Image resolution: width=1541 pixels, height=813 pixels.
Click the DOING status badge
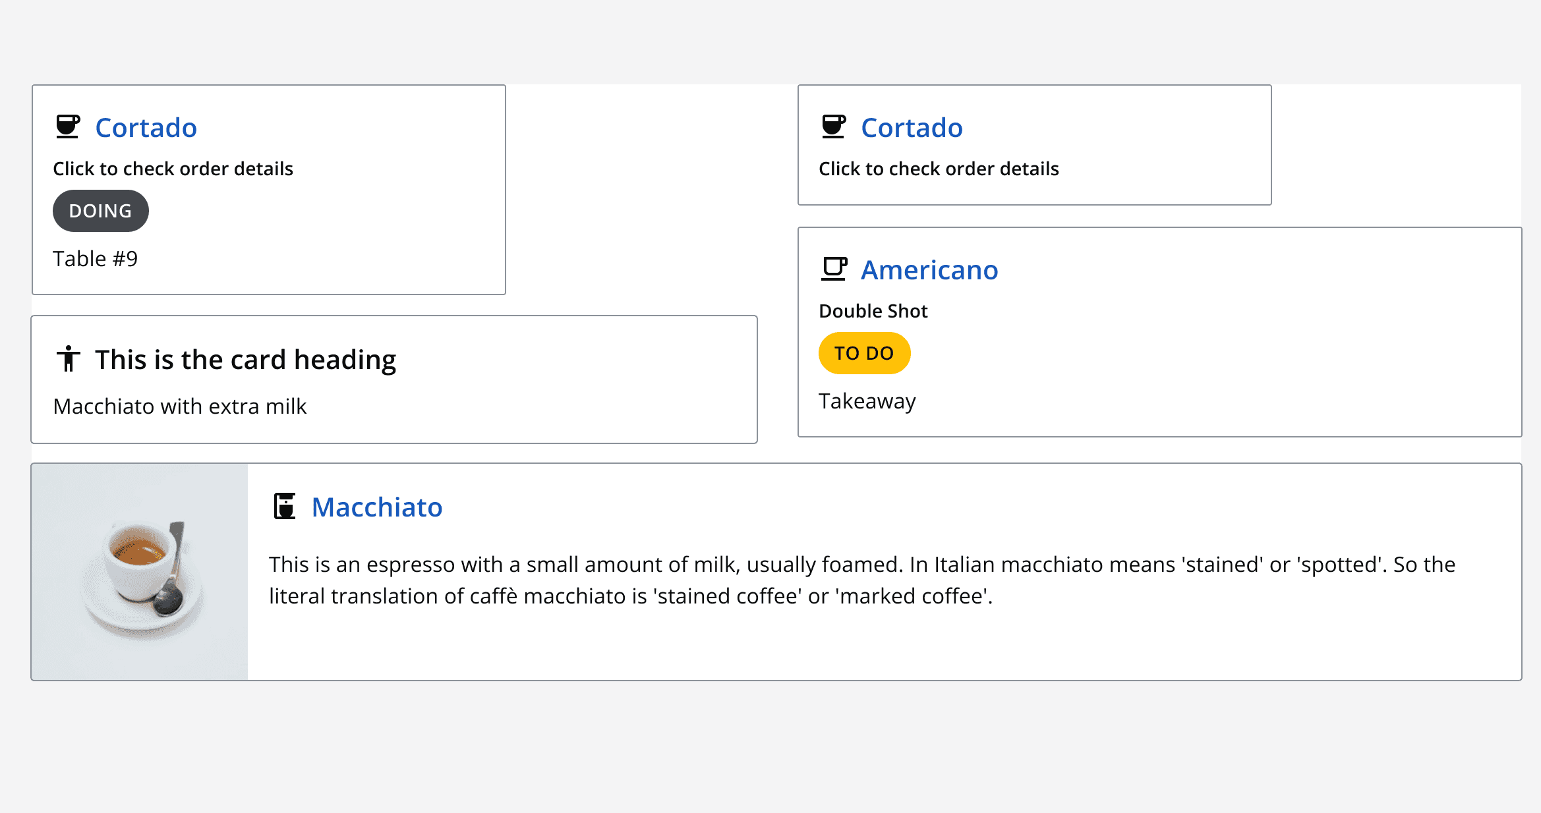[100, 210]
